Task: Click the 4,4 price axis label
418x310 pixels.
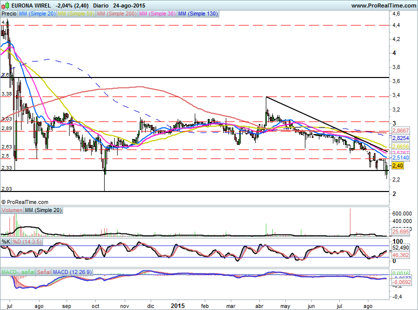Action: (396, 25)
